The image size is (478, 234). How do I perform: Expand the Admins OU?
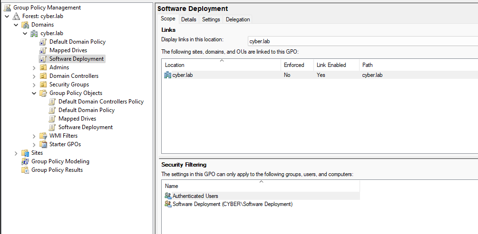[34, 67]
